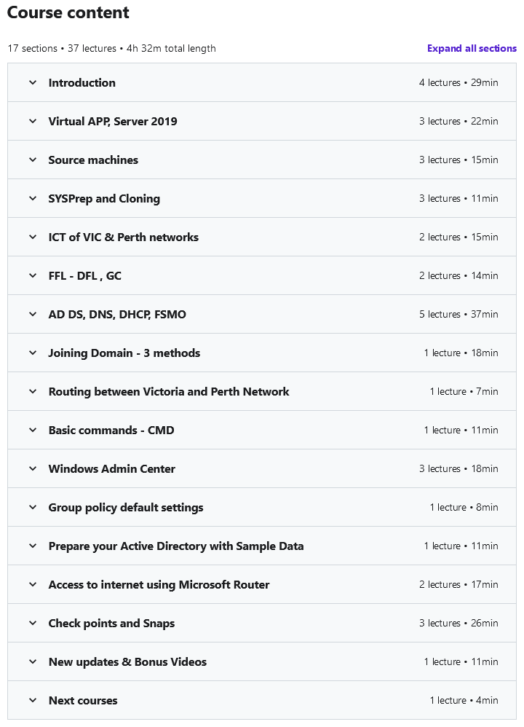Expand New updates & Bonus Videos chevron
This screenshot has height=727, width=524.
[33, 661]
